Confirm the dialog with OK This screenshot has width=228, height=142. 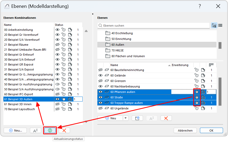(x=211, y=131)
